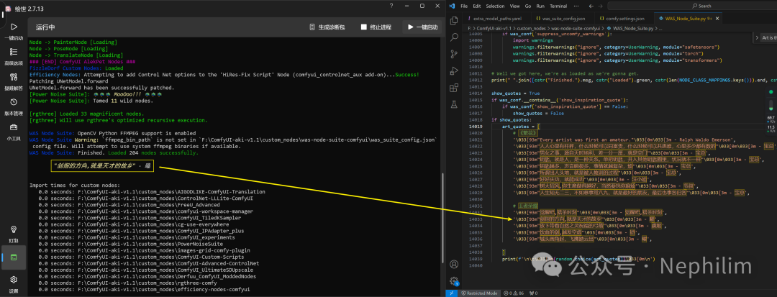Viewport: 777px width, 297px height.
Task: Open VS Code Source Control icon
Action: tap(453, 54)
